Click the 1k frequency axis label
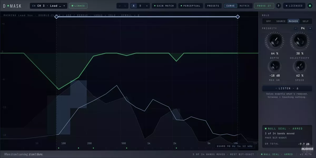 pos(149,143)
